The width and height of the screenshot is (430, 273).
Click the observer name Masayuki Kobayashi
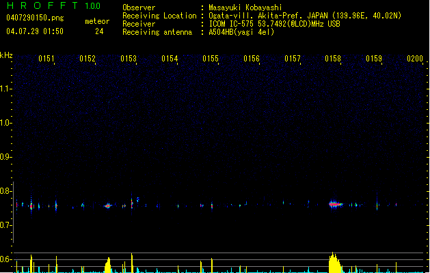click(245, 8)
